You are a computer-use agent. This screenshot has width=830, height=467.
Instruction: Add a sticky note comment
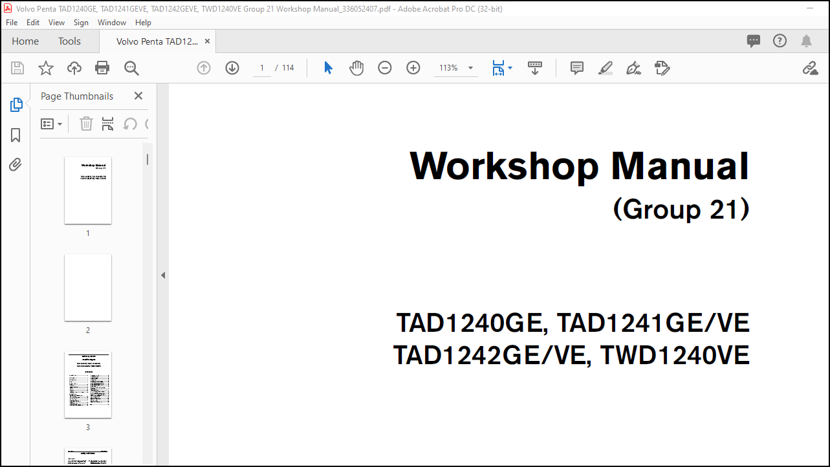[x=577, y=68]
